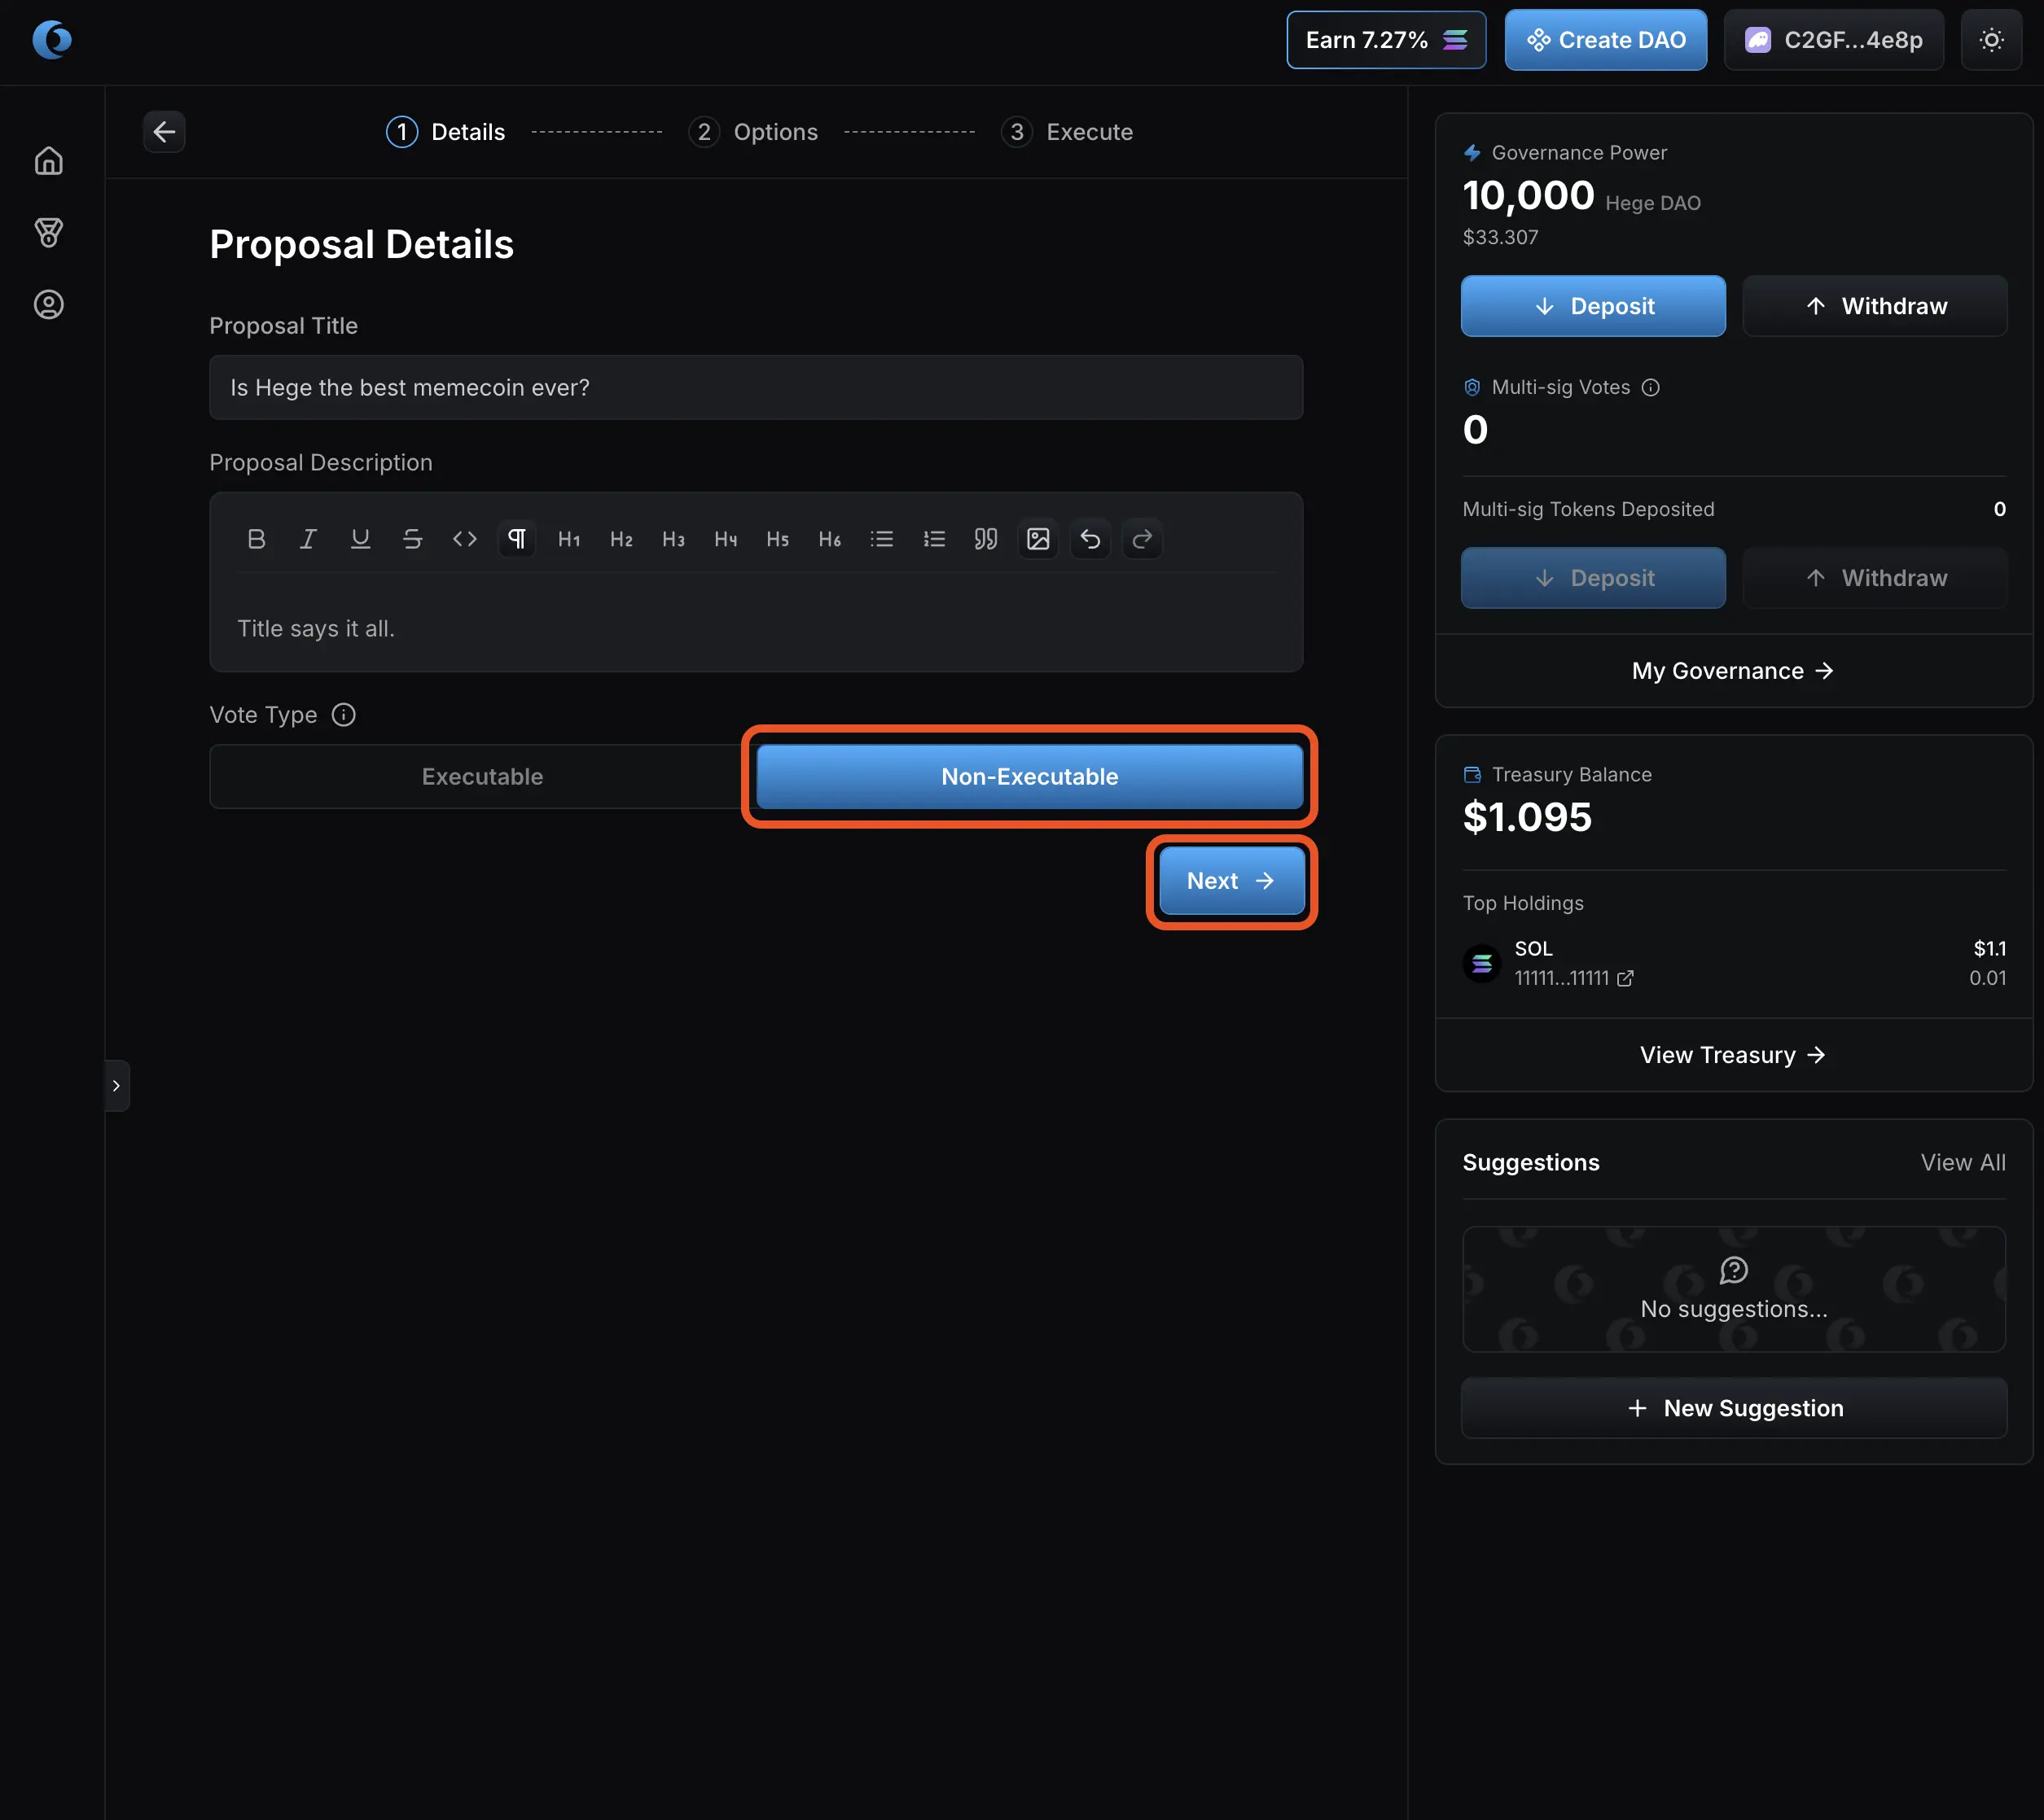The image size is (2044, 1820).
Task: Insert an image using the image icon
Action: [x=1037, y=539]
